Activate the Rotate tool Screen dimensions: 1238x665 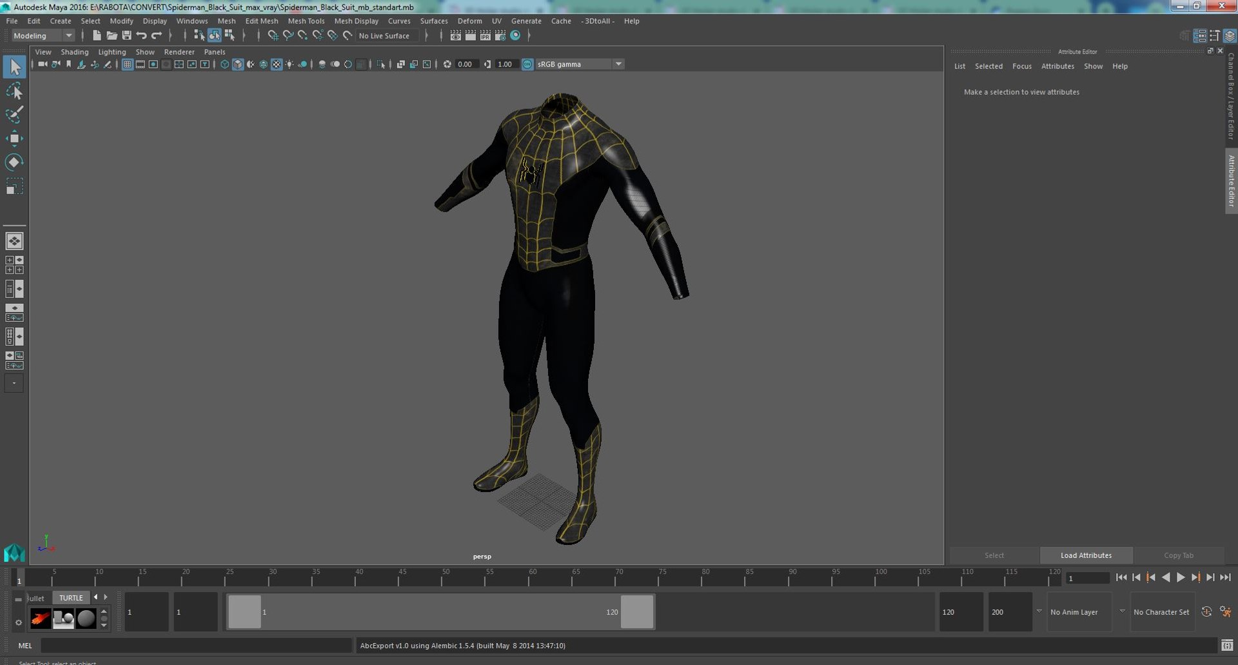(x=14, y=162)
